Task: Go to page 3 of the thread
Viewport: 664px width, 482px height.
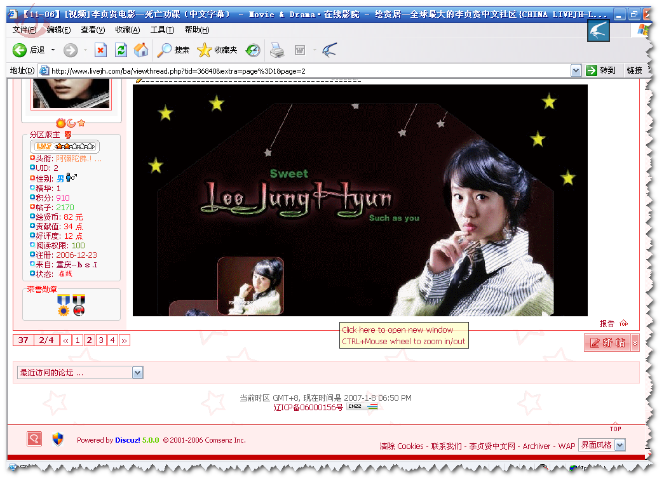Action: 101,340
